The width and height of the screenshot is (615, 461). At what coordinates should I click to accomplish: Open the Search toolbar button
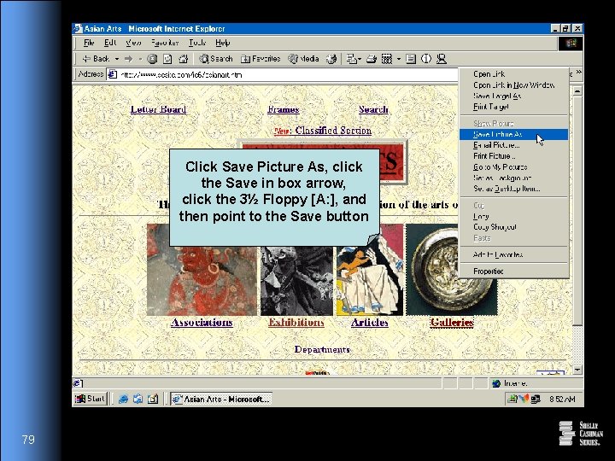pos(216,59)
